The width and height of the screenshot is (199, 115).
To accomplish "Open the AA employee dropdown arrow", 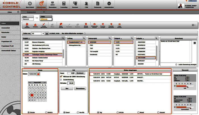I will (x=43, y=34).
